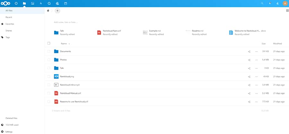Share Reasons to use Nextcloud.pdf
This screenshot has height=134, width=289.
pos(249,102)
